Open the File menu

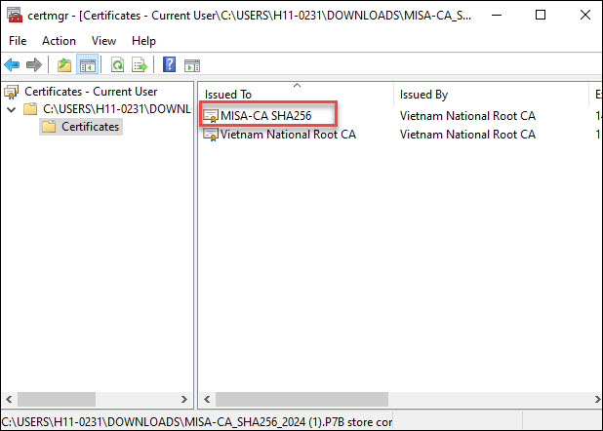18,41
